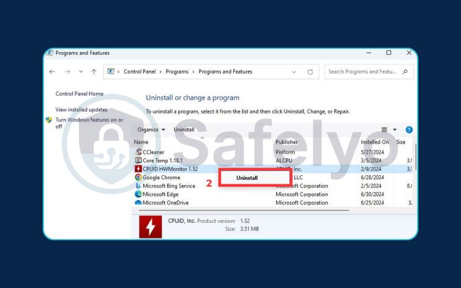Open the Organize dropdown menu
461x288 pixels.
tap(151, 130)
